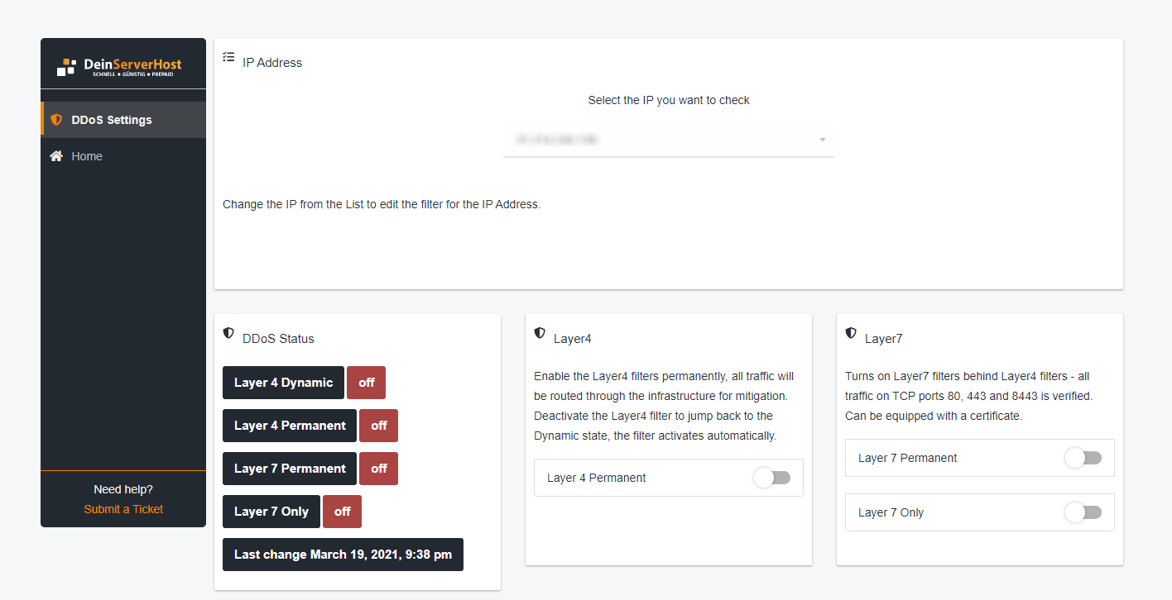Click the shield icon on the Layer4 panel
Image resolution: width=1172 pixels, height=600 pixels.
pos(539,332)
